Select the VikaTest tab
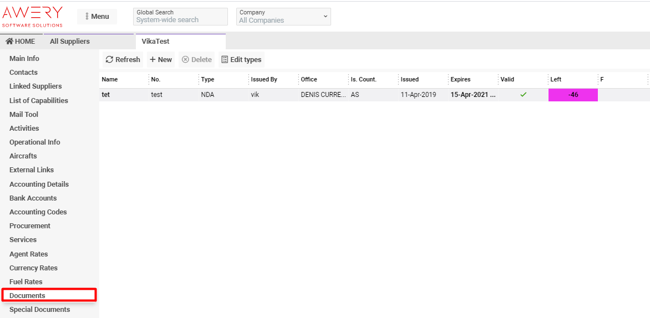This screenshot has width=650, height=318. click(156, 42)
